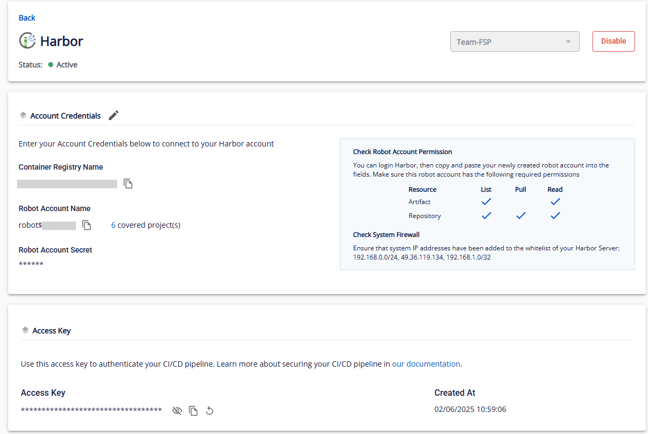The image size is (648, 434).
Task: Click the Access Key section layers icon
Action: click(x=25, y=330)
